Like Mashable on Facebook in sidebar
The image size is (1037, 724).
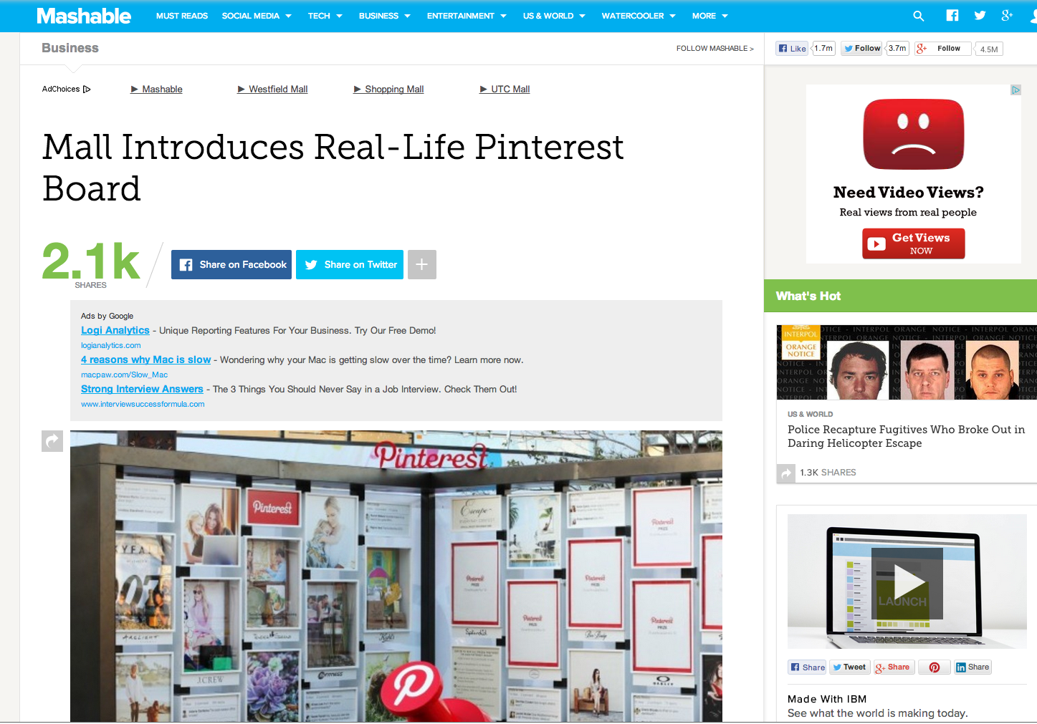coord(793,49)
